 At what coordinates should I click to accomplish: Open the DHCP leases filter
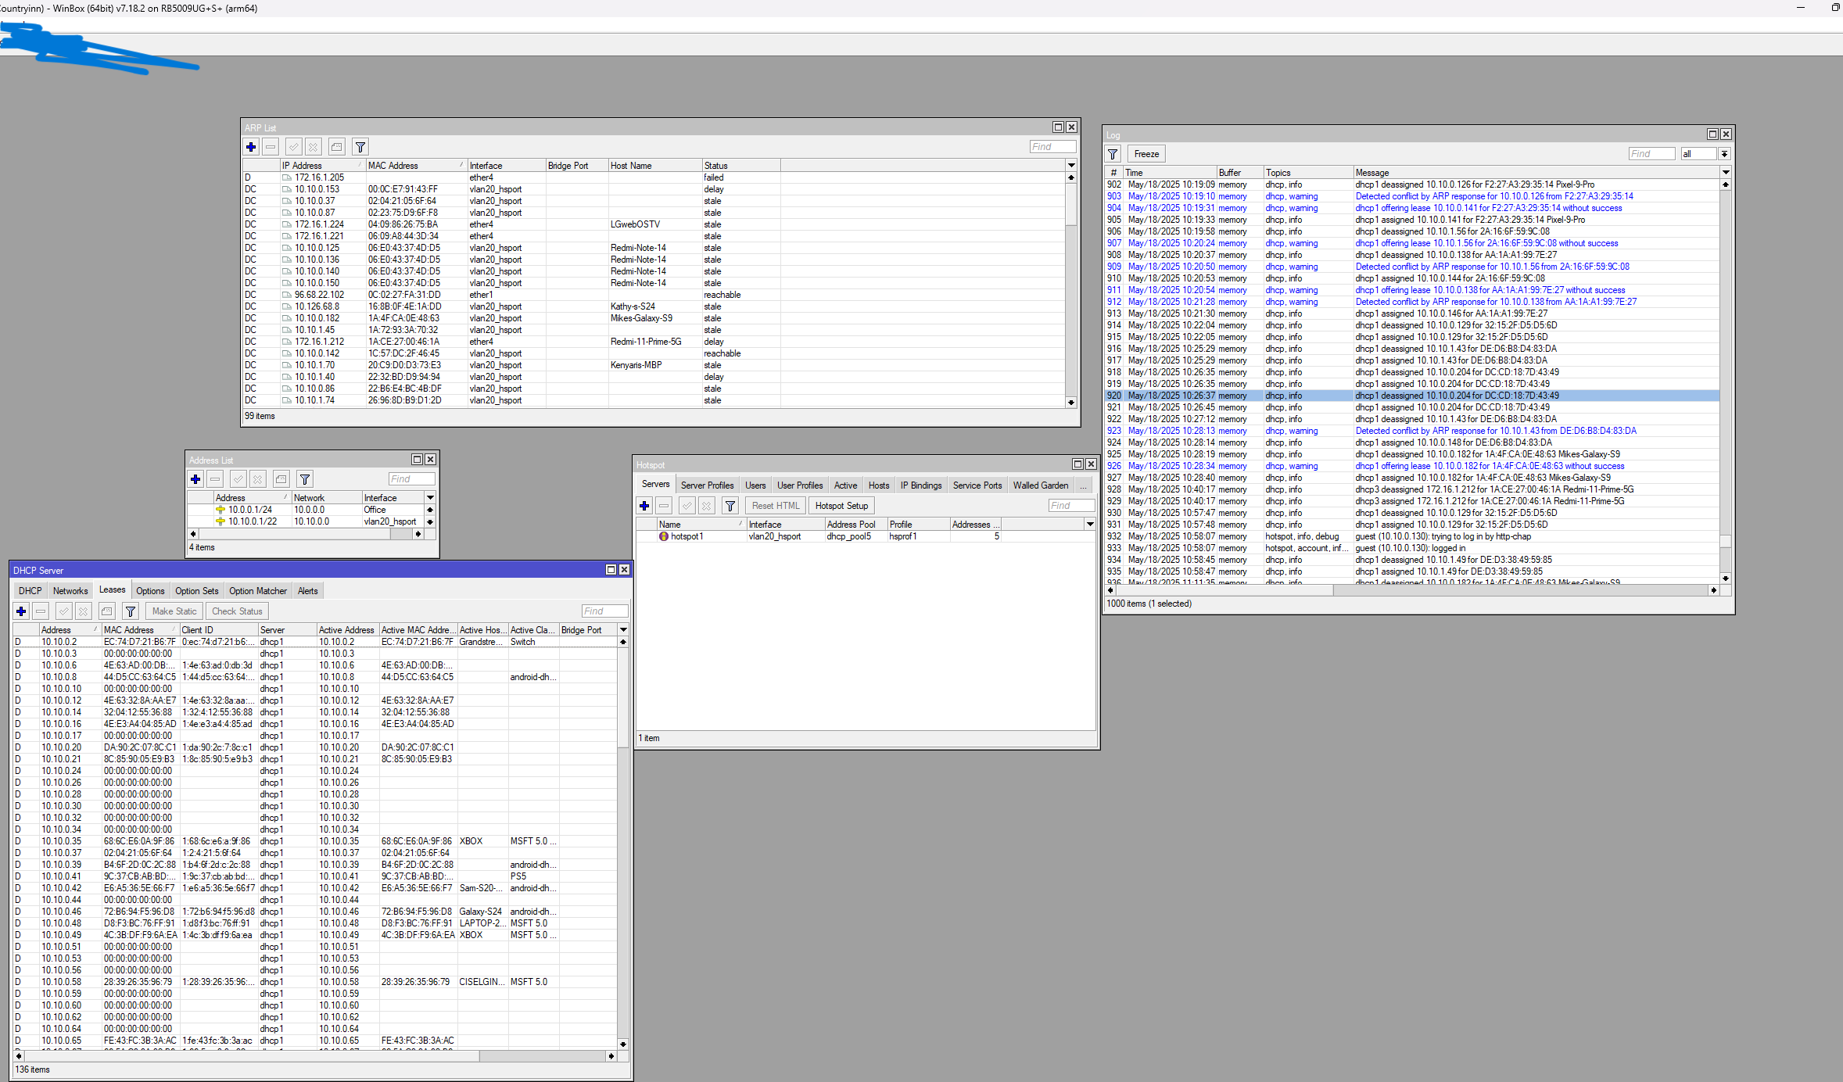point(130,611)
